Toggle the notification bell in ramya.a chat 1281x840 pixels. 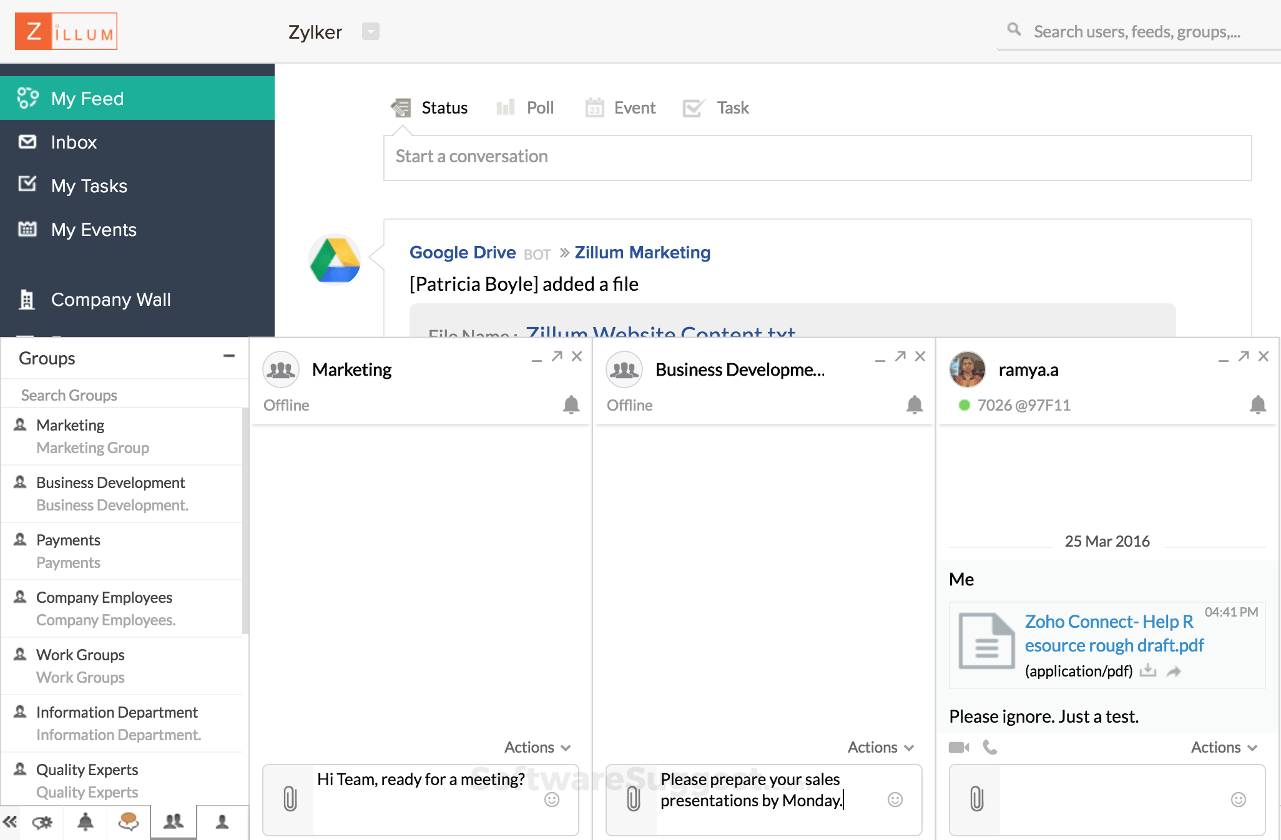point(1257,405)
